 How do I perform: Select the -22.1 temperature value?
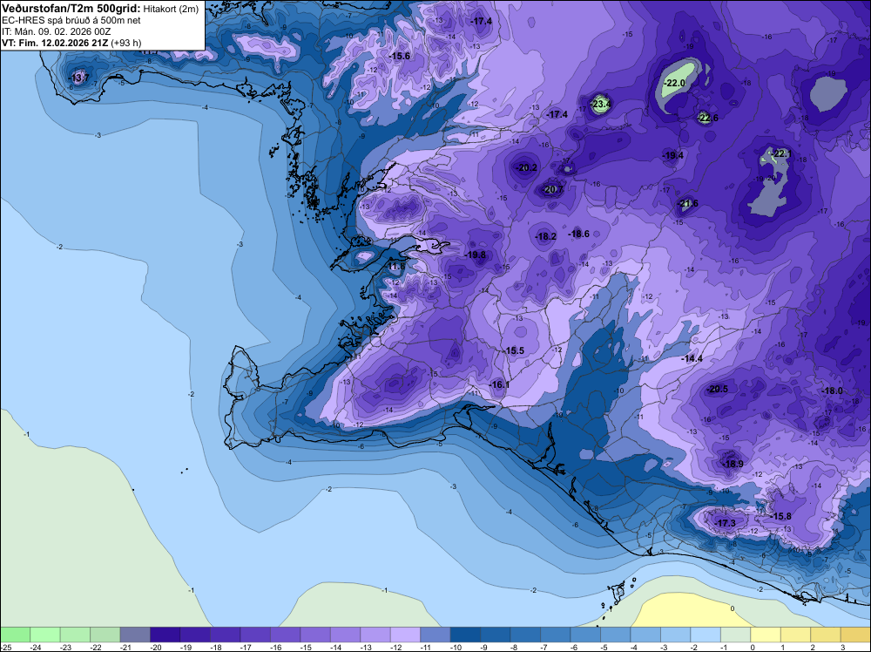coord(782,154)
